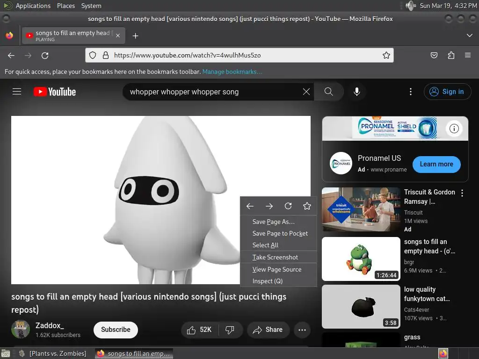Open low quality funkytown cat title

[x=427, y=294]
